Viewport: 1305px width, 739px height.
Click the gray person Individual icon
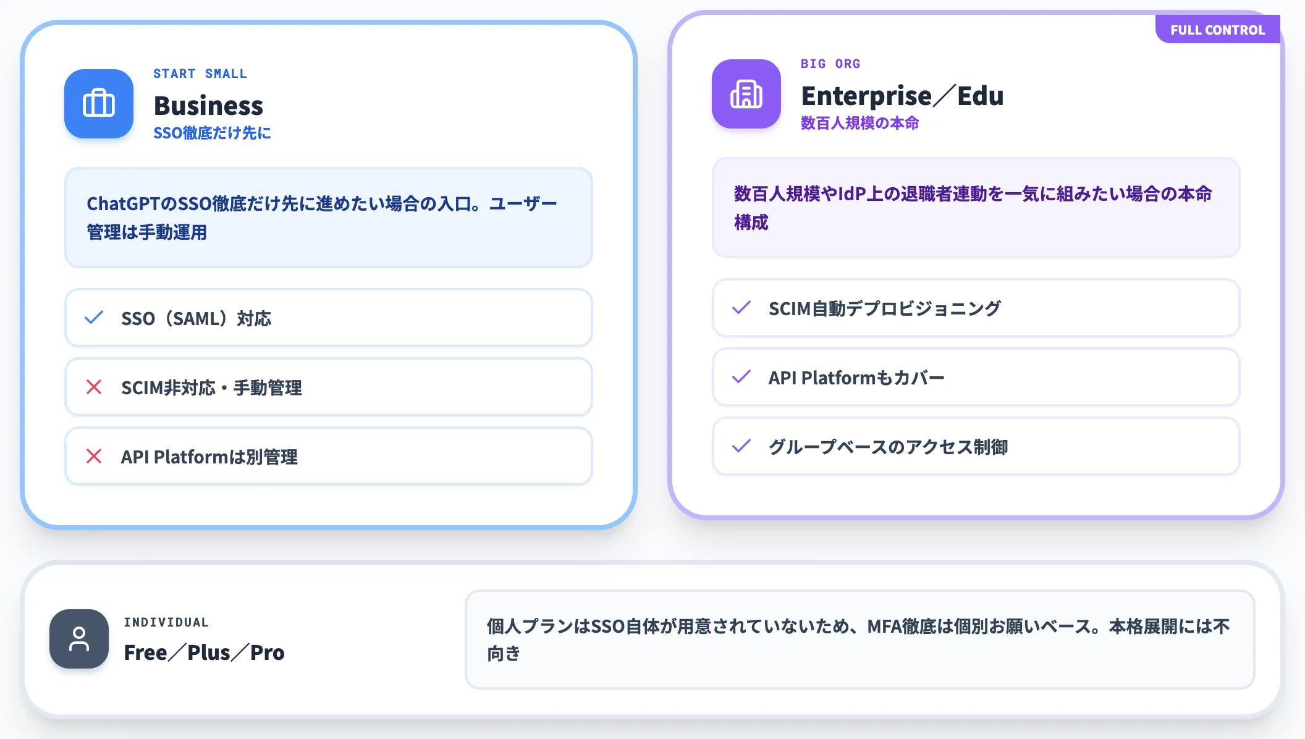click(x=79, y=639)
